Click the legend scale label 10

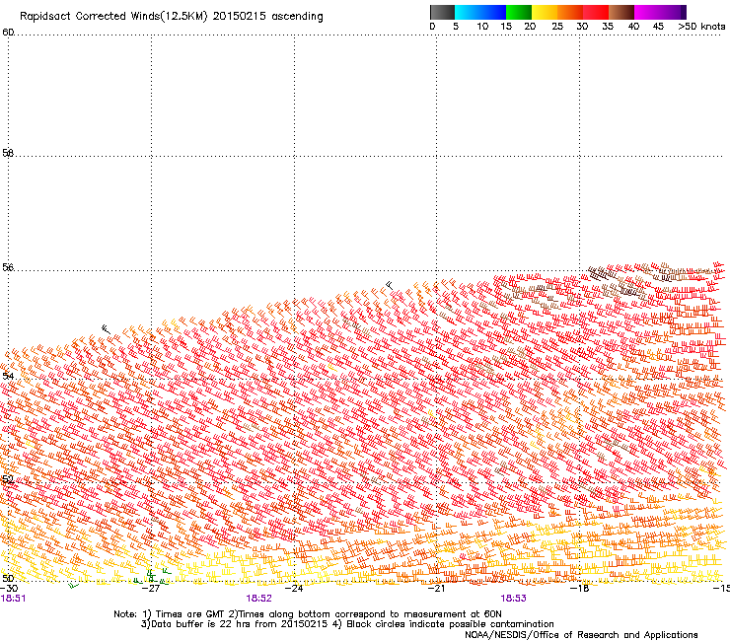pos(482,27)
